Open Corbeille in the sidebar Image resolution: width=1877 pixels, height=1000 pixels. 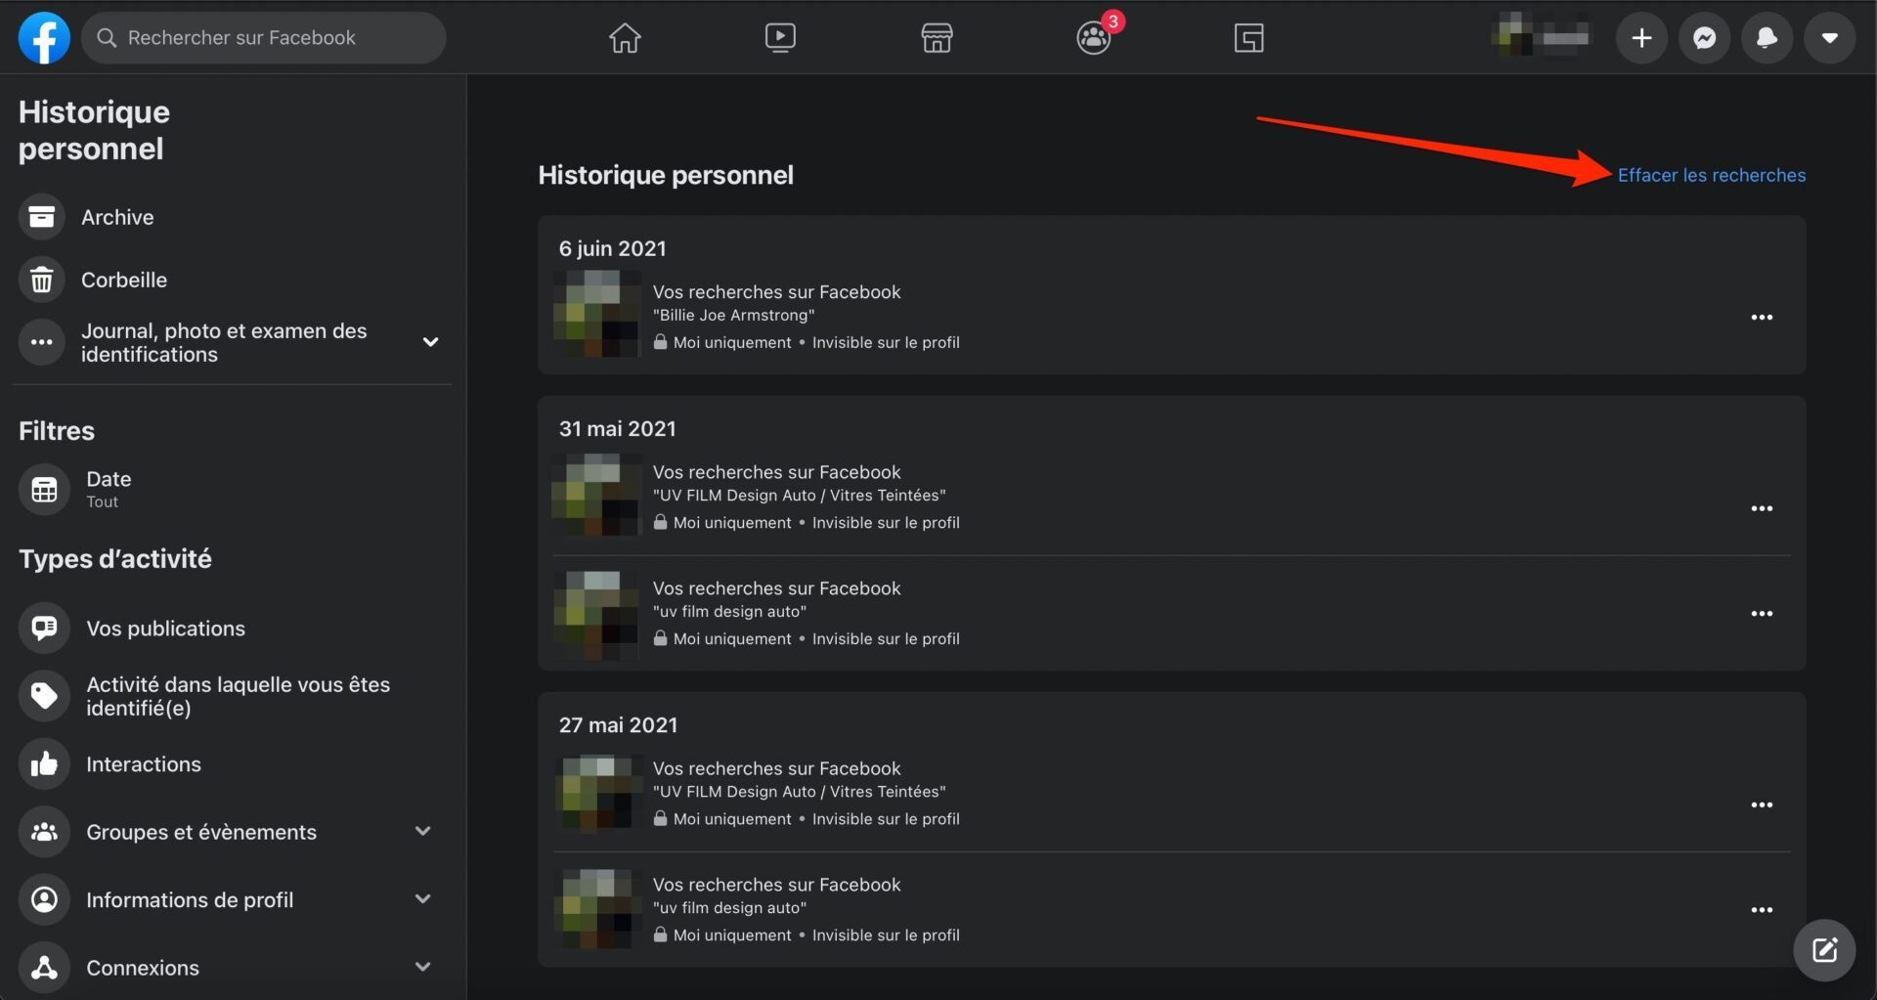[232, 280]
